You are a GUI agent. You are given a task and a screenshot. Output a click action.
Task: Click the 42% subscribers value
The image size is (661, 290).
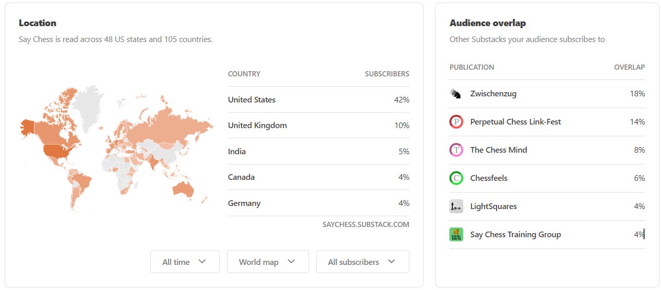(x=402, y=100)
